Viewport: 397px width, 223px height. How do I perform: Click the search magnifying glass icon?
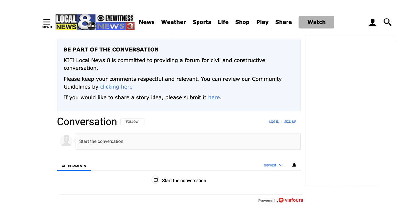(x=387, y=22)
